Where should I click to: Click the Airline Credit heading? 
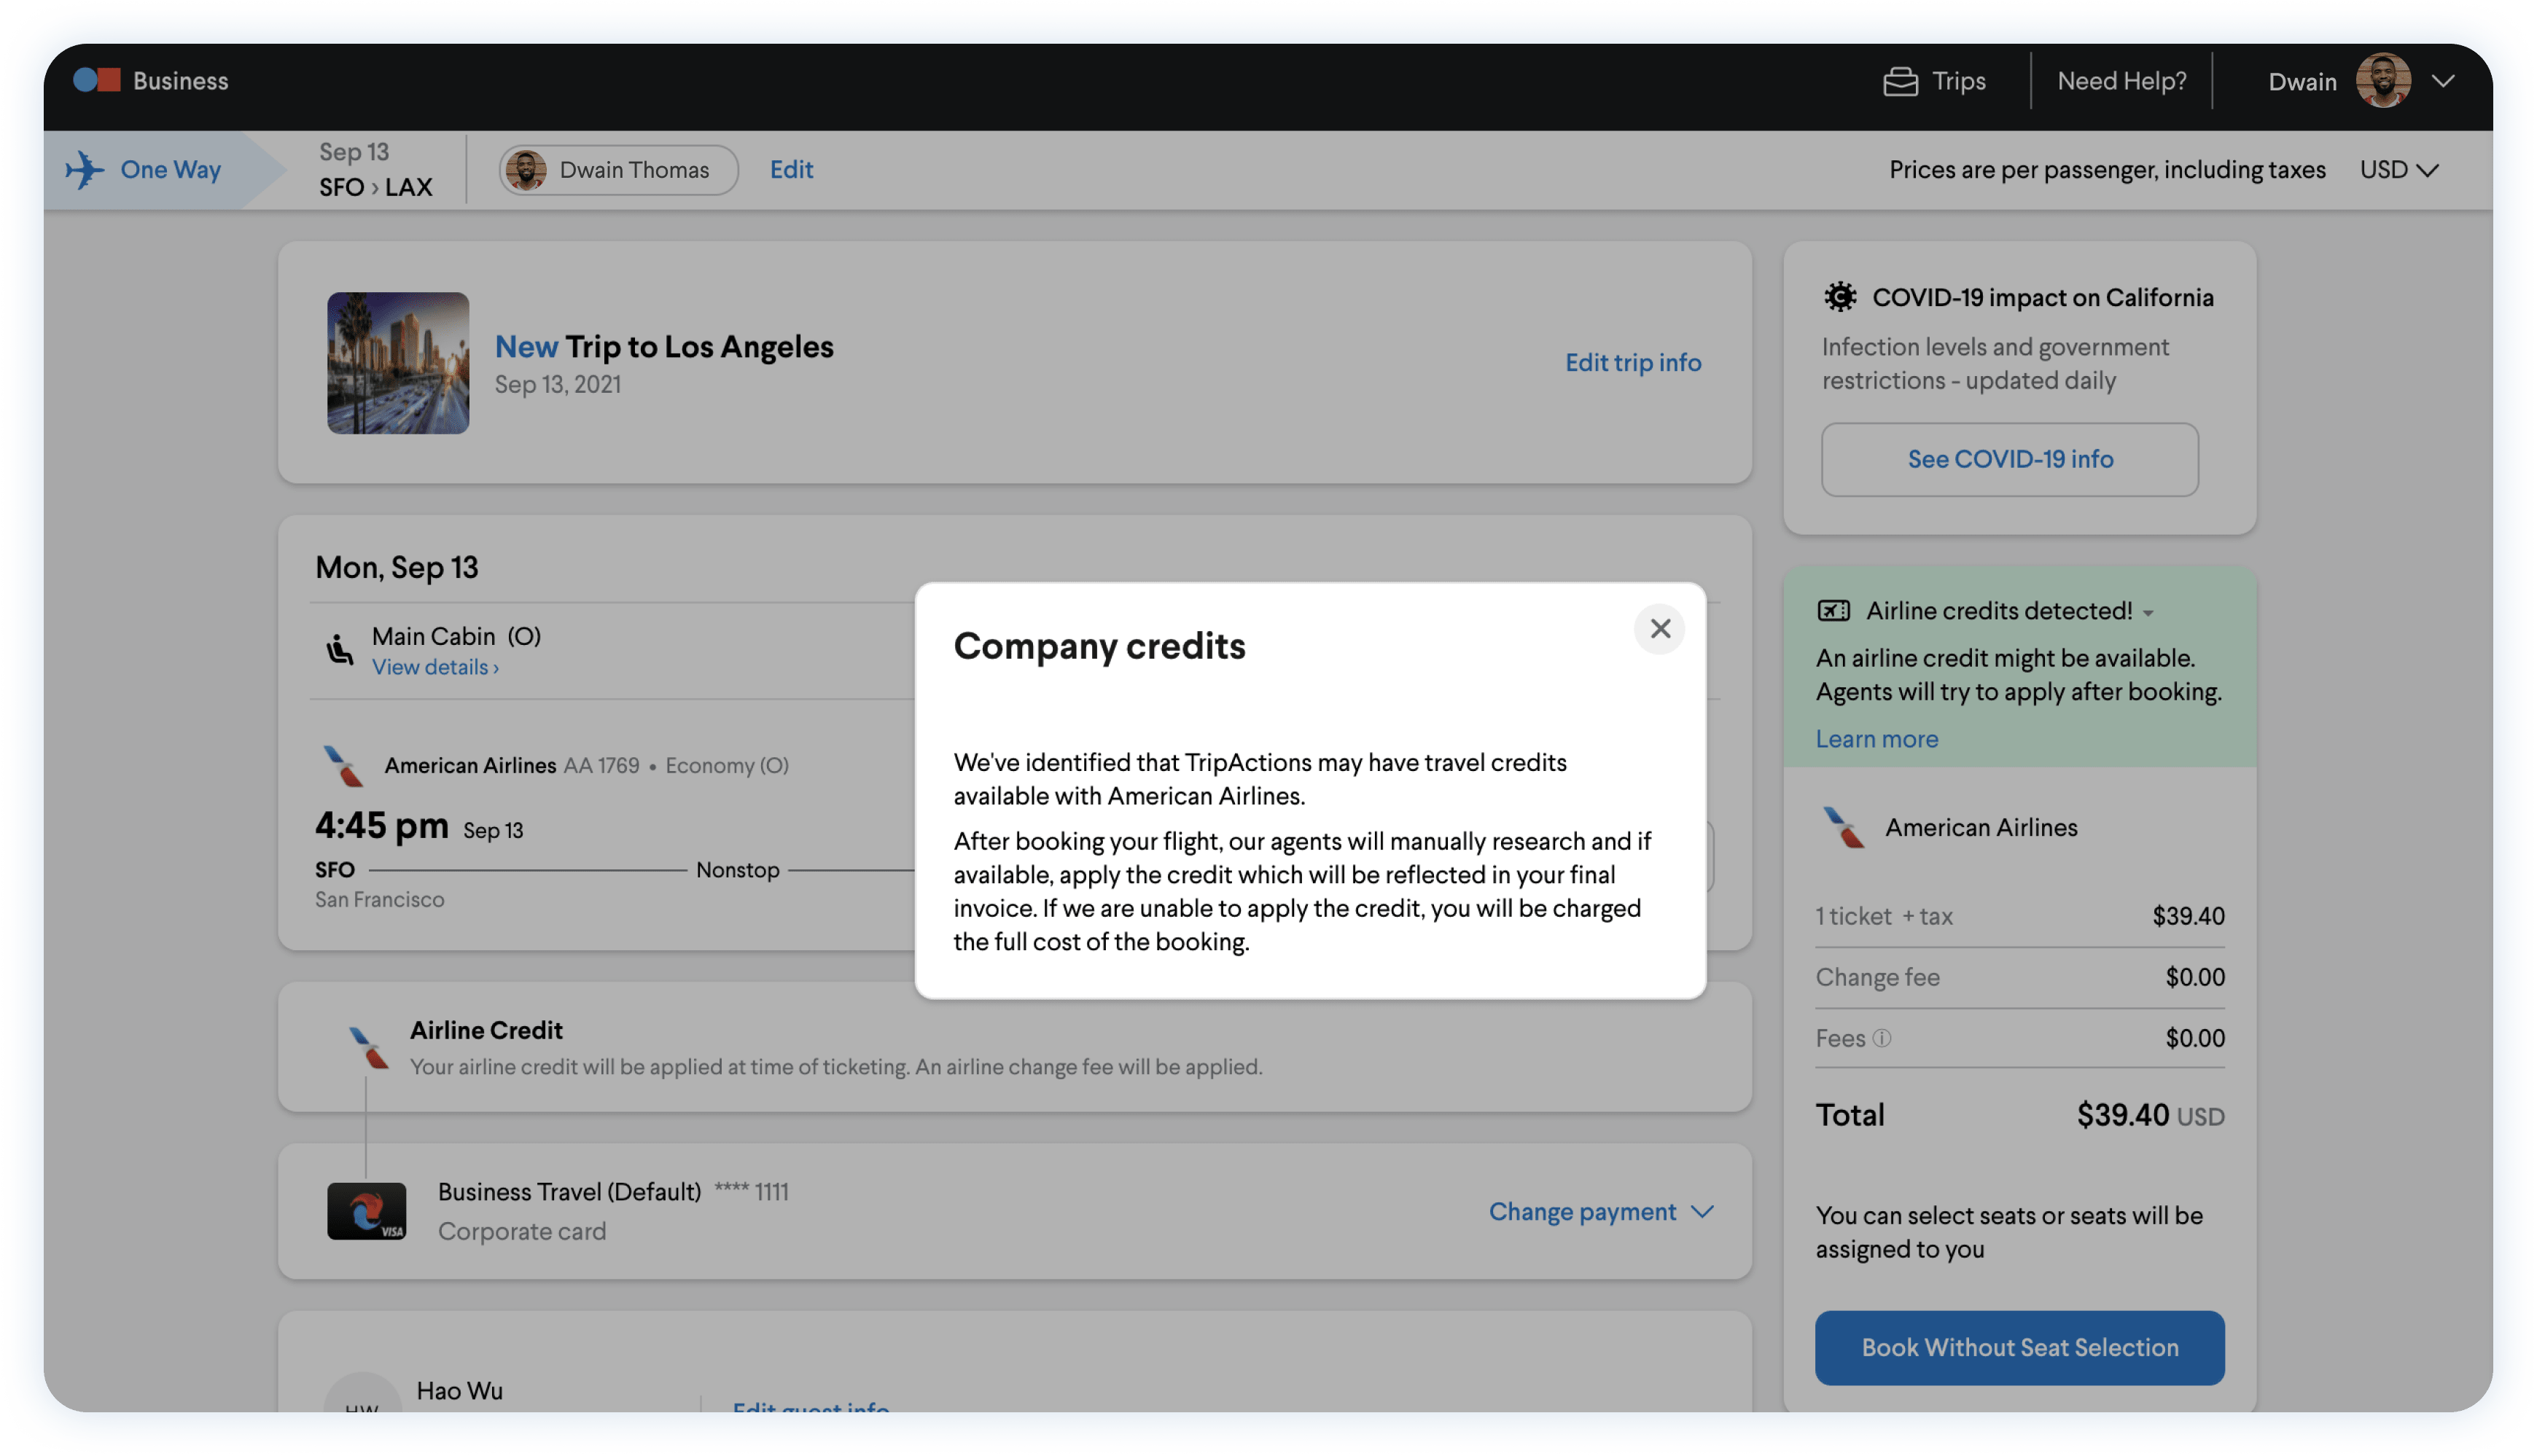coord(486,1030)
